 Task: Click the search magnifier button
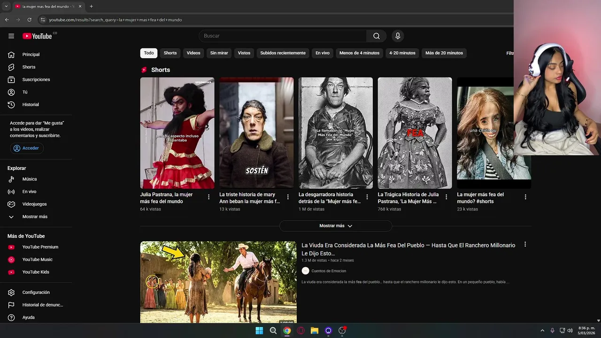point(377,36)
